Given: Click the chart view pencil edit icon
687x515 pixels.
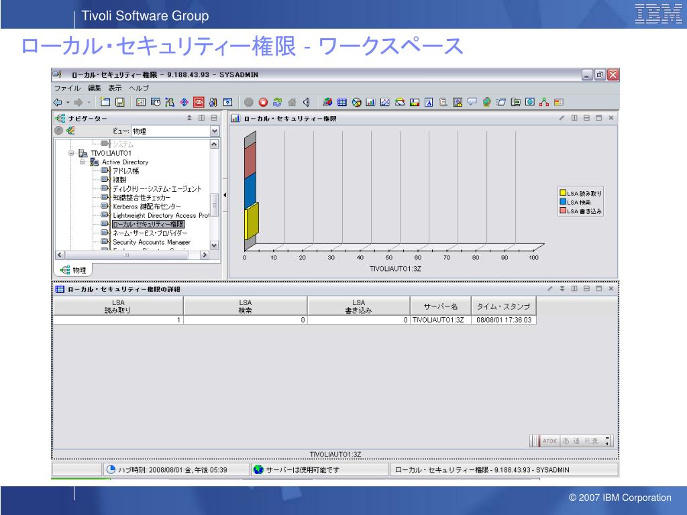Looking at the screenshot, I should (562, 118).
